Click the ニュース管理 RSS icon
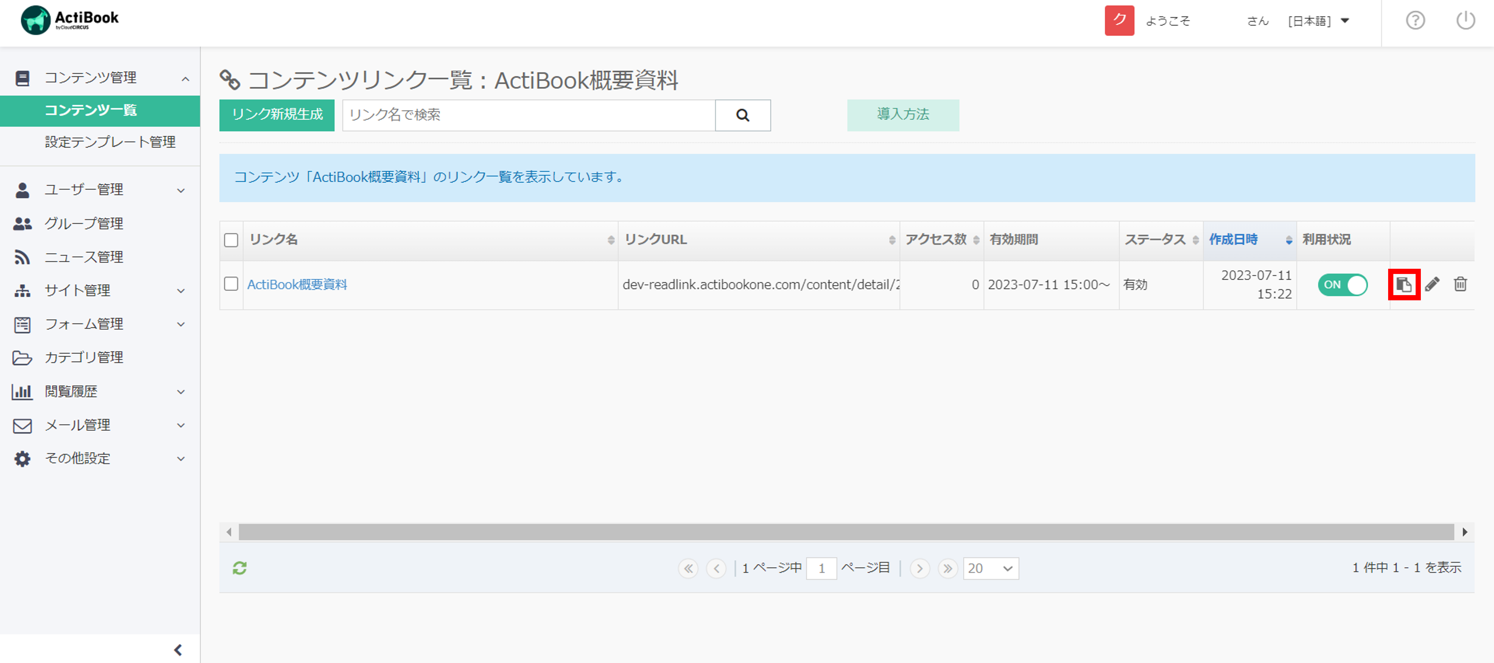The width and height of the screenshot is (1494, 663). point(23,257)
